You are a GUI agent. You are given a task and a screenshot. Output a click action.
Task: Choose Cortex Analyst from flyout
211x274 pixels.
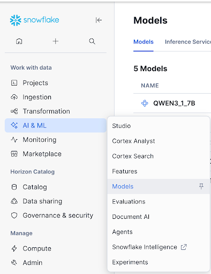[x=159, y=141]
